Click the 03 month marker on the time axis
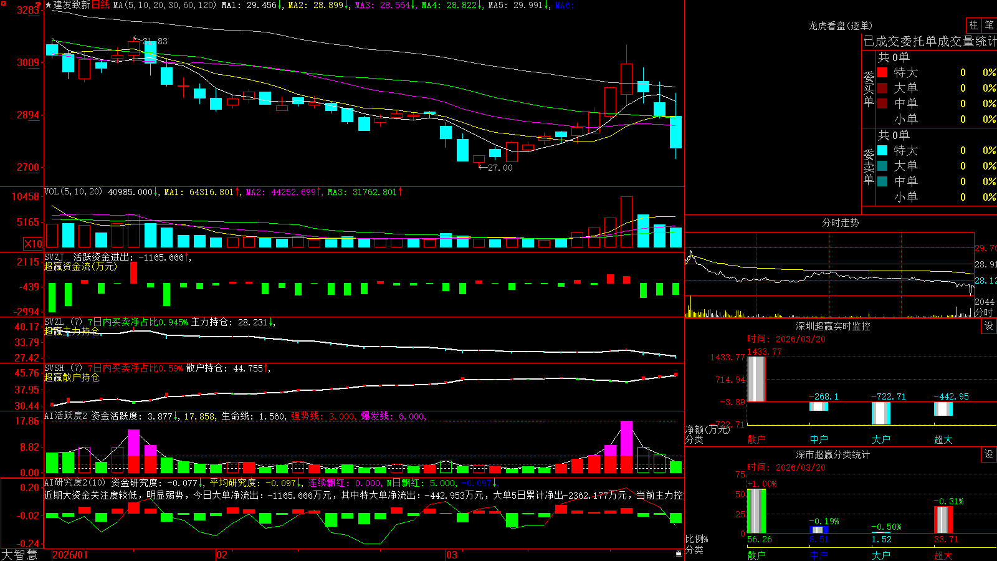 [452, 555]
